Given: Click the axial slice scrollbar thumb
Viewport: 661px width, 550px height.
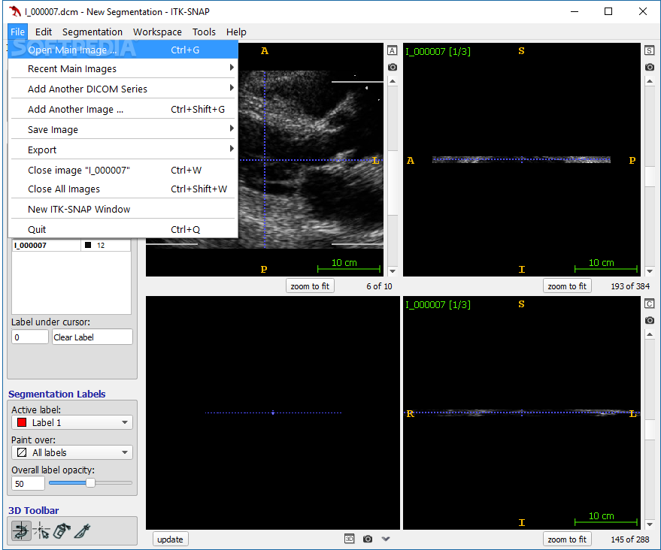Looking at the screenshot, I should (393, 183).
